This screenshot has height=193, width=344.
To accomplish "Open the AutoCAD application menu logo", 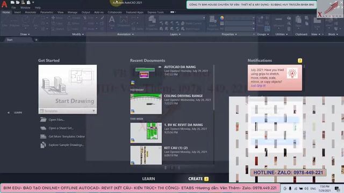I will [x=4, y=4].
